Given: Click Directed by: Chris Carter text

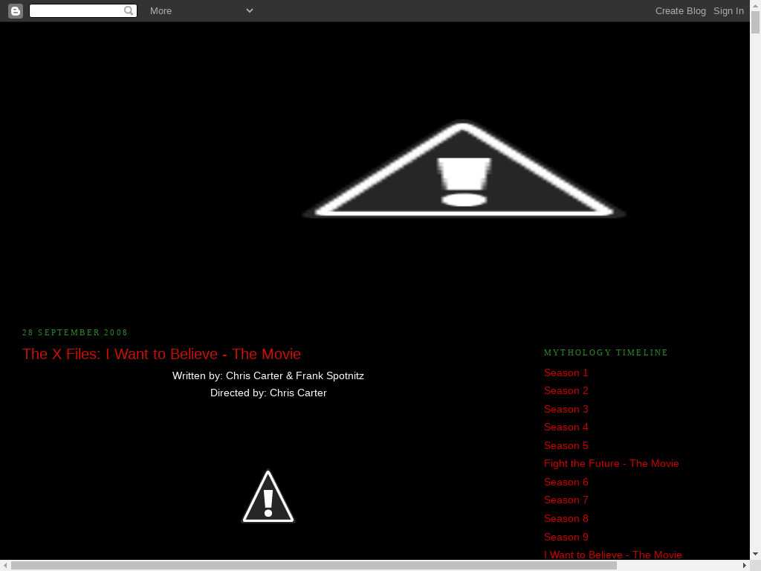Looking at the screenshot, I should [268, 393].
